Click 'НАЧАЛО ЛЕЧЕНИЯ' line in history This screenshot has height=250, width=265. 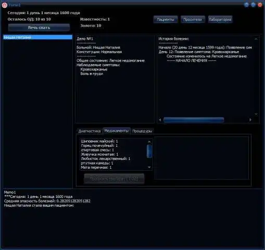tap(192, 60)
